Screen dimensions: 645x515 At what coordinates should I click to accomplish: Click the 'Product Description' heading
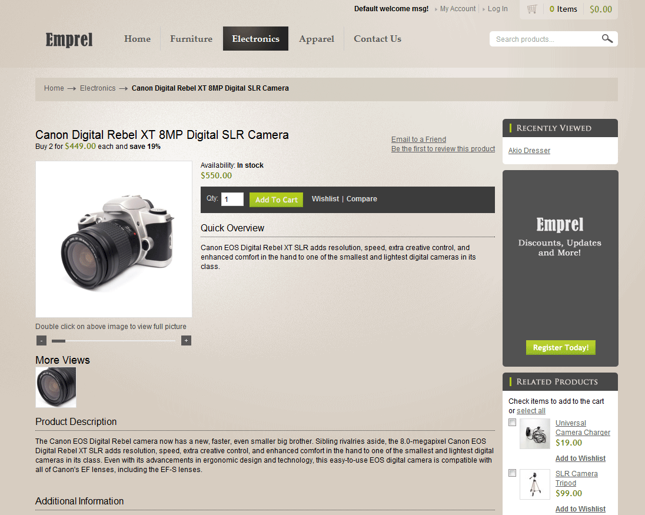tap(76, 421)
